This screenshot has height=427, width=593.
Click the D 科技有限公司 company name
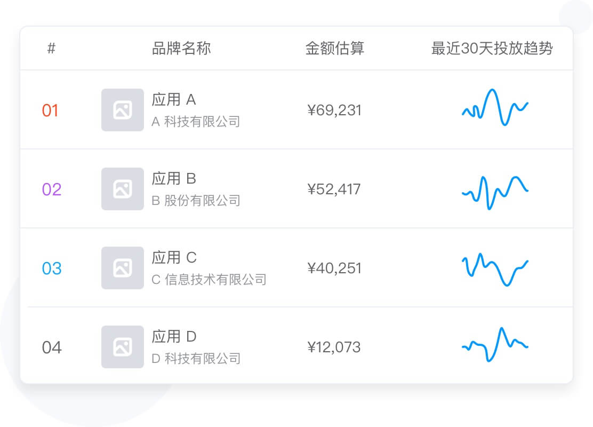(196, 358)
